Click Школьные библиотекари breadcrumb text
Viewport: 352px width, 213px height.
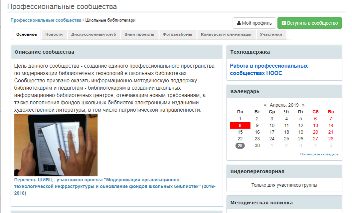(110, 20)
